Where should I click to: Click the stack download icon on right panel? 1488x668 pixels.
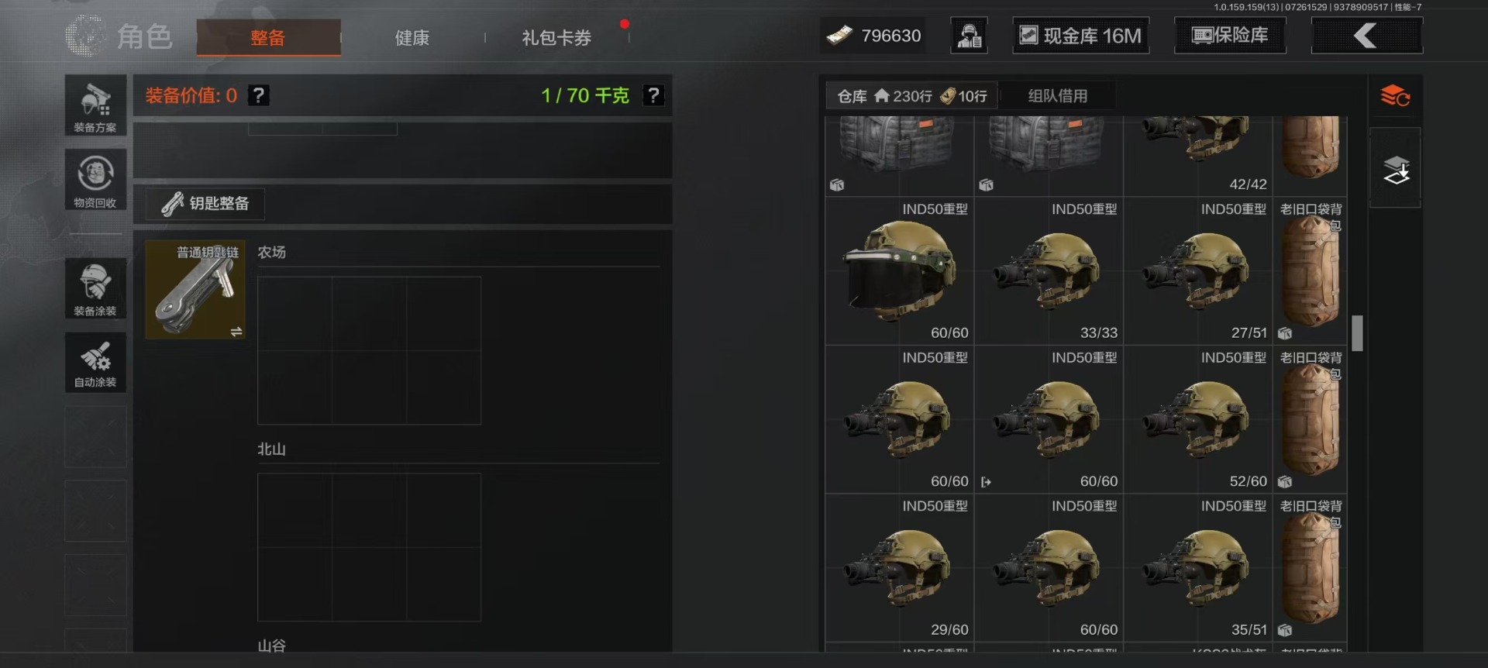point(1395,170)
